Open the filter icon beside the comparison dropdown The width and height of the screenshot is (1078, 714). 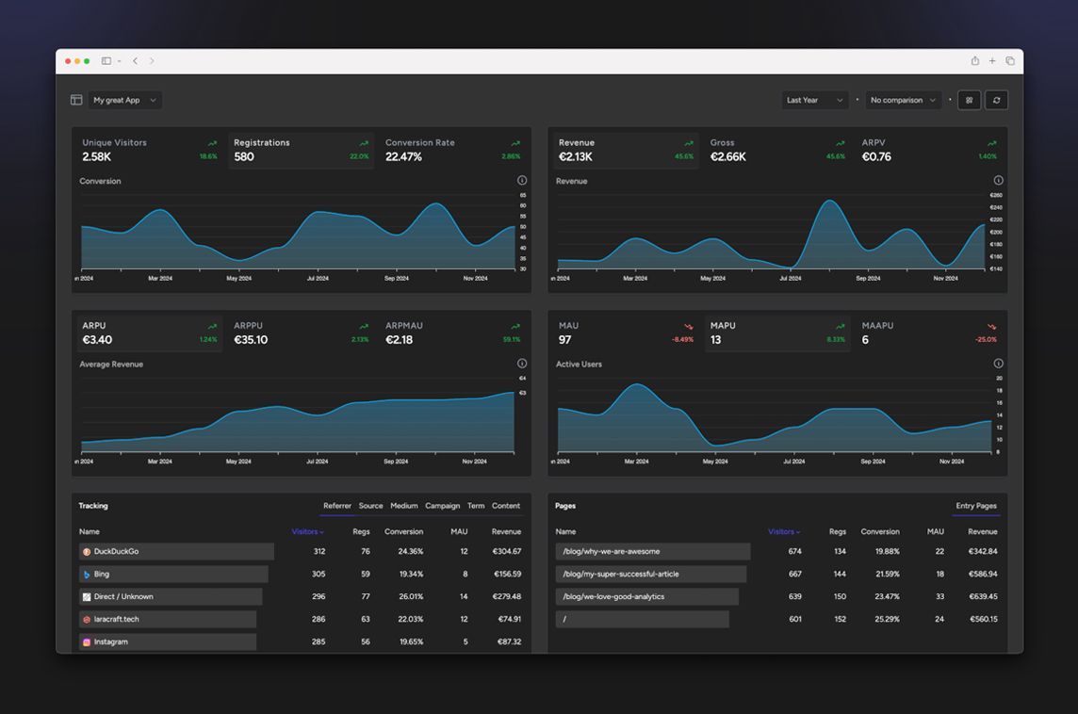click(x=969, y=100)
